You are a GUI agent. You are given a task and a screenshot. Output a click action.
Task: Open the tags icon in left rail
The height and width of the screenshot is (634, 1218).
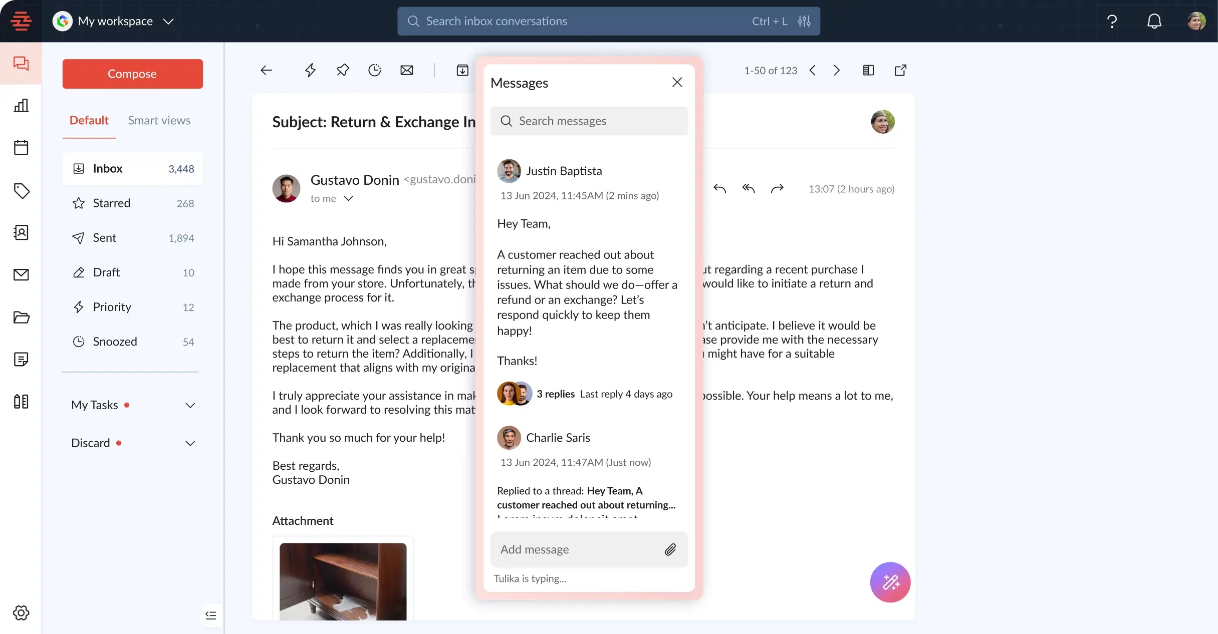coord(21,190)
